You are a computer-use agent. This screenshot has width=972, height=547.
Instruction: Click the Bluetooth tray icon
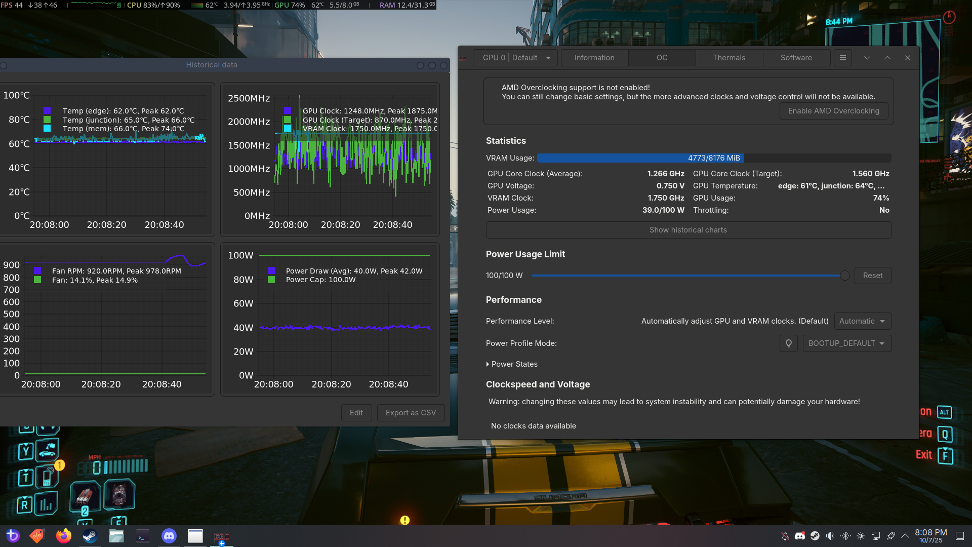tap(845, 536)
